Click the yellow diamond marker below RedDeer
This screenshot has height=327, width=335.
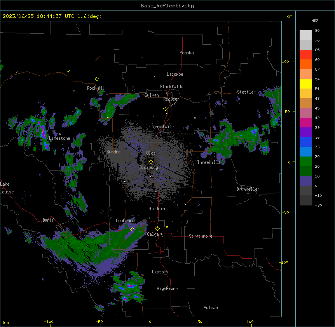(x=166, y=109)
